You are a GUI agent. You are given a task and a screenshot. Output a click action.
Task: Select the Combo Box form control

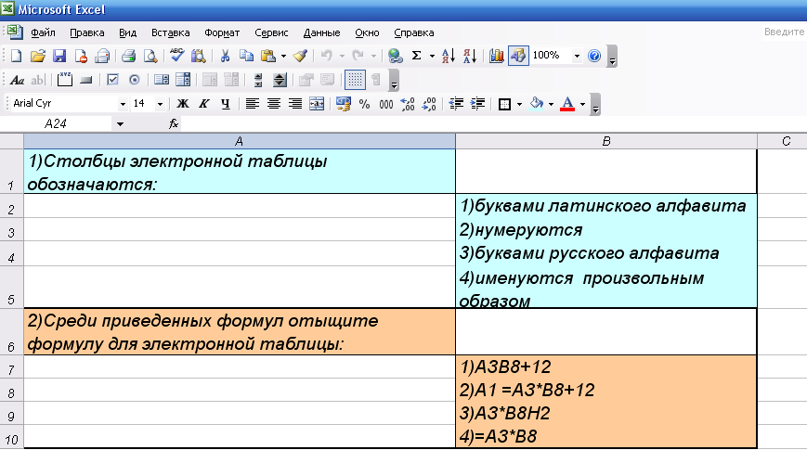(183, 80)
